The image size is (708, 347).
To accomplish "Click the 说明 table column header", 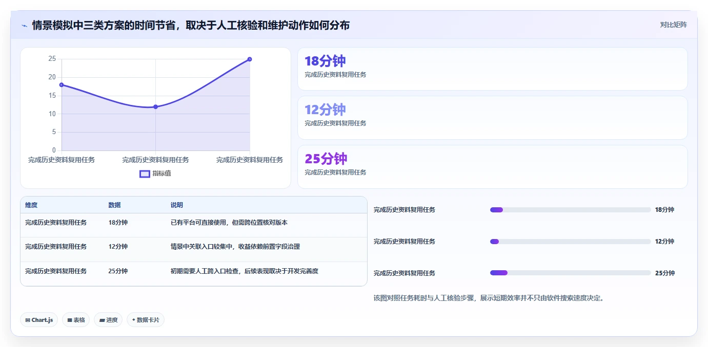I will tap(177, 205).
